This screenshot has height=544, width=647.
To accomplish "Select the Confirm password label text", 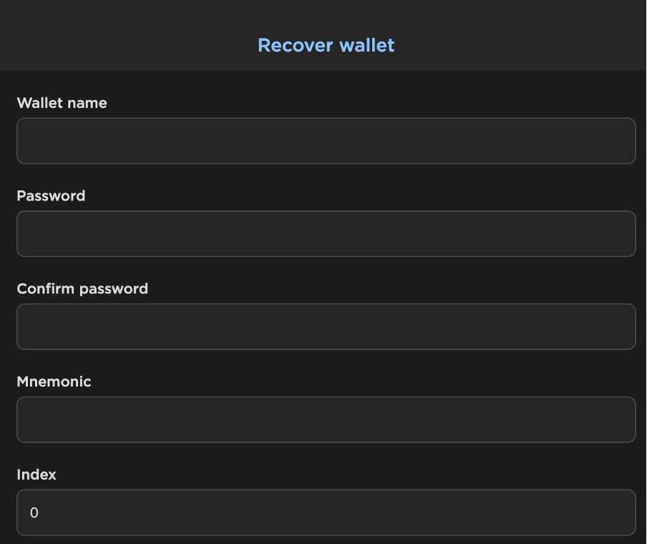I will click(82, 289).
